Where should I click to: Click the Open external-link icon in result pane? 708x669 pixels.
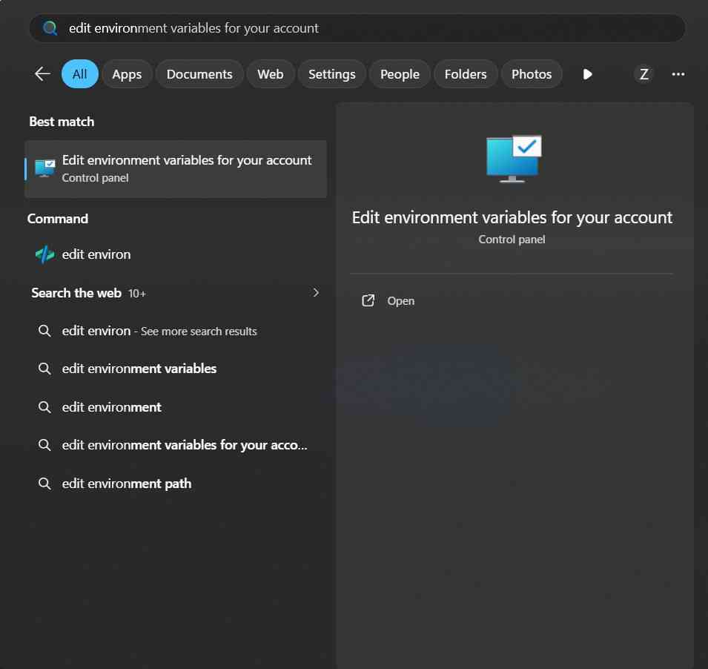coord(368,300)
